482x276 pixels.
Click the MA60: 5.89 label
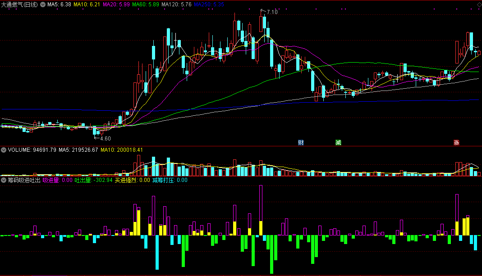(x=146, y=5)
